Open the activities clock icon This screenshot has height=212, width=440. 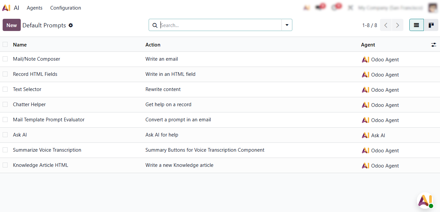point(335,8)
